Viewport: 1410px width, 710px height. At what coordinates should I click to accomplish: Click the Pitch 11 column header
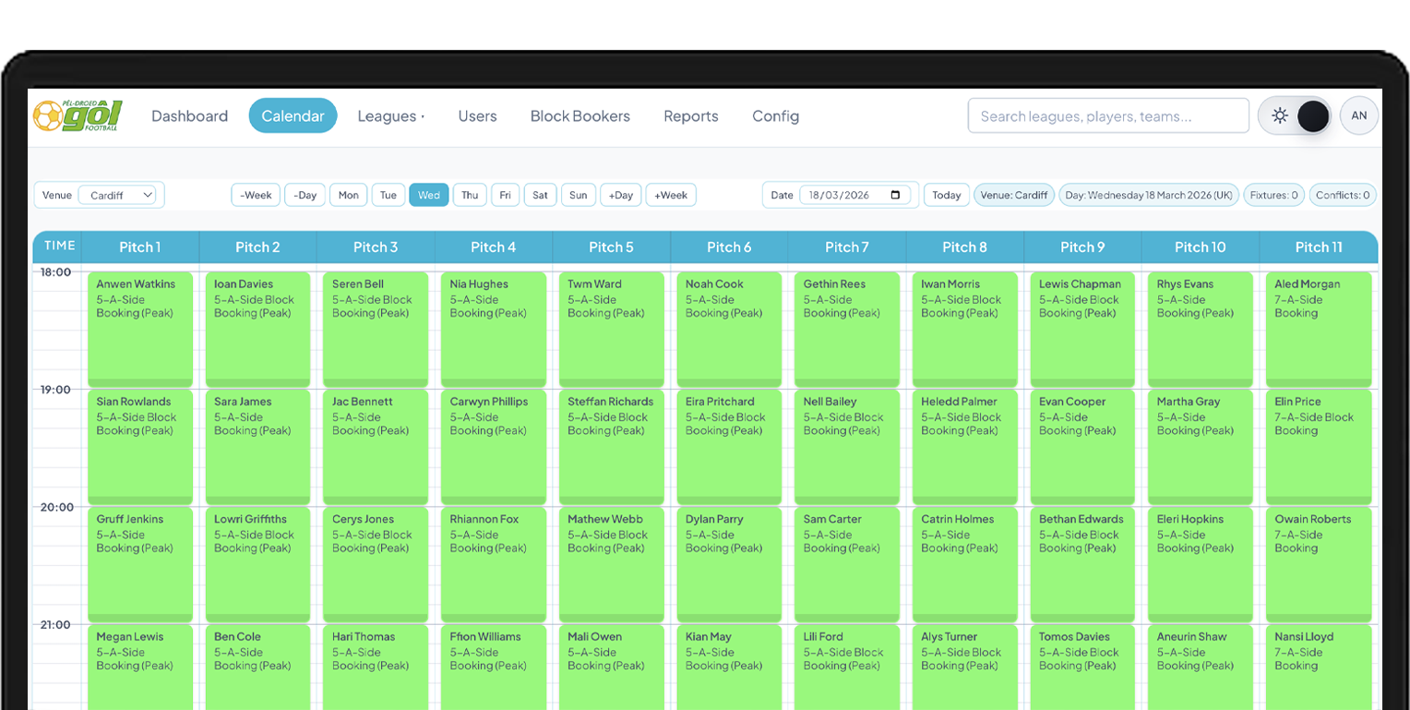[x=1319, y=247]
